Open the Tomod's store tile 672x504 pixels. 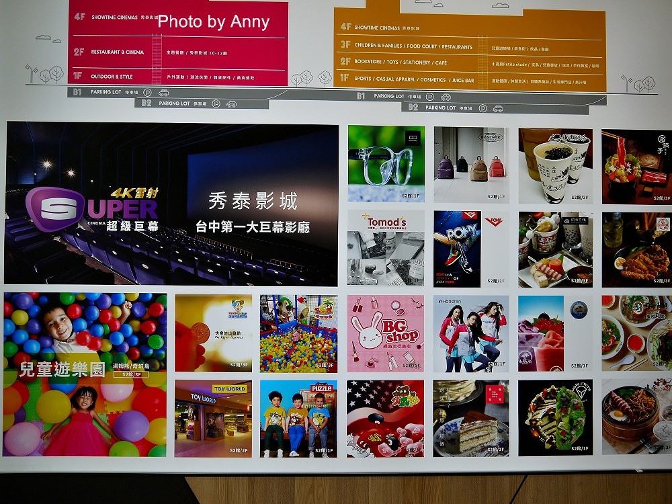(x=386, y=248)
